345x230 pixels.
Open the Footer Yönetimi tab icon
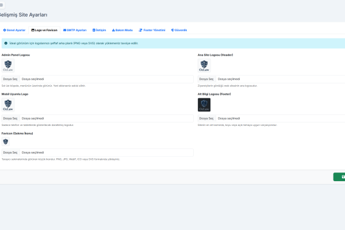(x=140, y=30)
